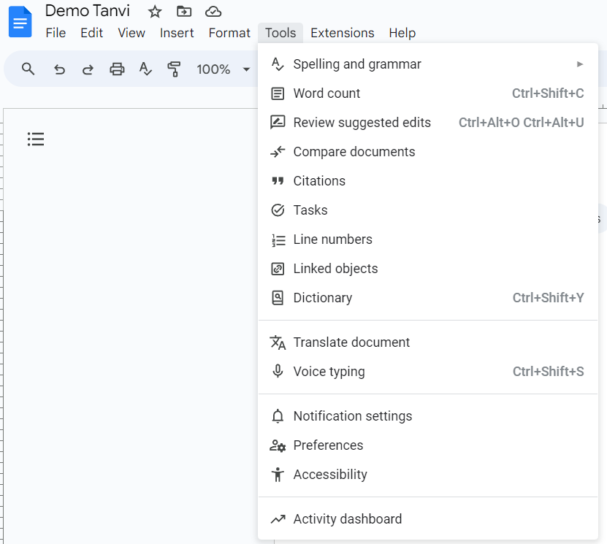The width and height of the screenshot is (607, 544).
Task: Choose Tasks in the Tools menu
Action: pyautogui.click(x=428, y=210)
